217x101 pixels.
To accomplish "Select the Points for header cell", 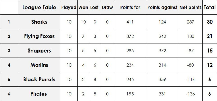I will tap(130, 7).
